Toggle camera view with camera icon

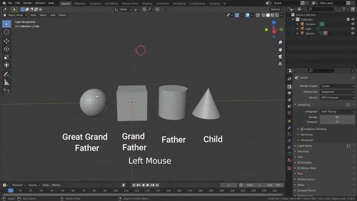(280, 56)
